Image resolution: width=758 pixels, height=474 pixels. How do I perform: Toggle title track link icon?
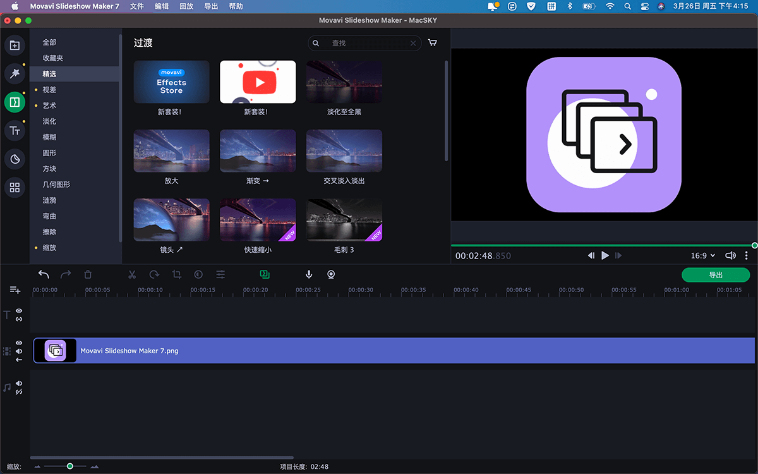tap(19, 319)
